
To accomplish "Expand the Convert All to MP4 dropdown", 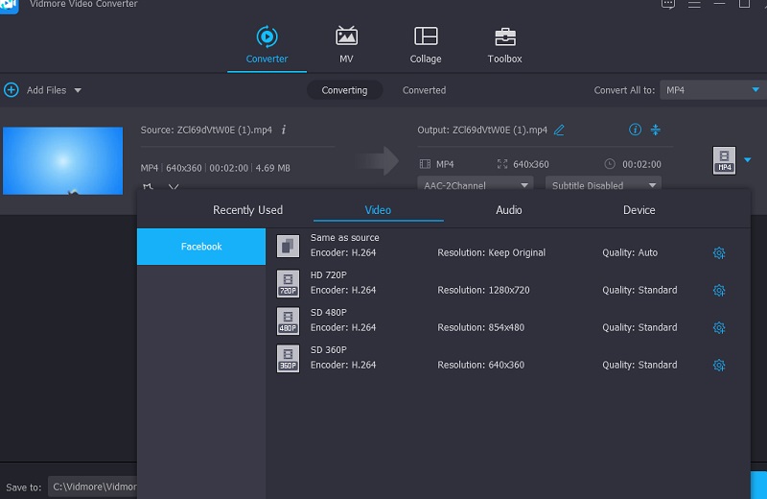I will 710,90.
